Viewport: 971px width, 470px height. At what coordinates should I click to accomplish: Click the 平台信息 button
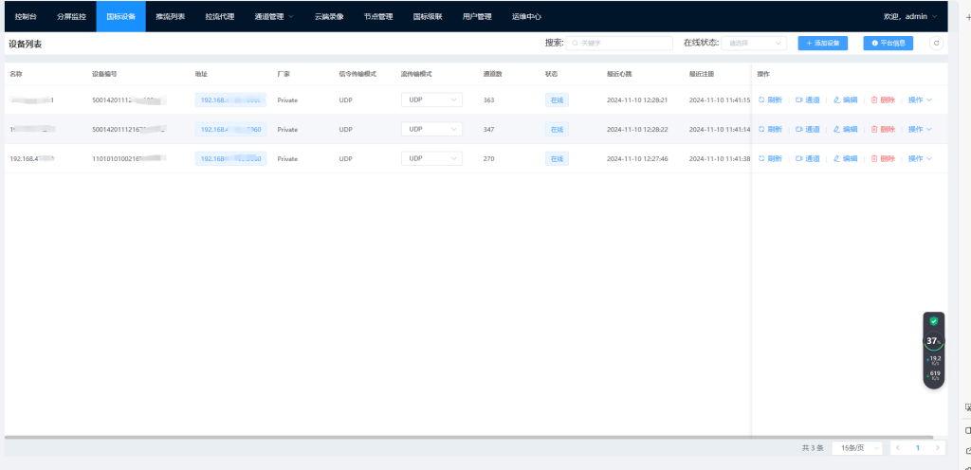pyautogui.click(x=888, y=43)
